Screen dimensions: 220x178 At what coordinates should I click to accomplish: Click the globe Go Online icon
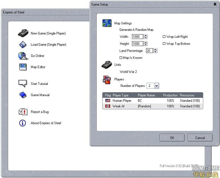tap(22, 56)
